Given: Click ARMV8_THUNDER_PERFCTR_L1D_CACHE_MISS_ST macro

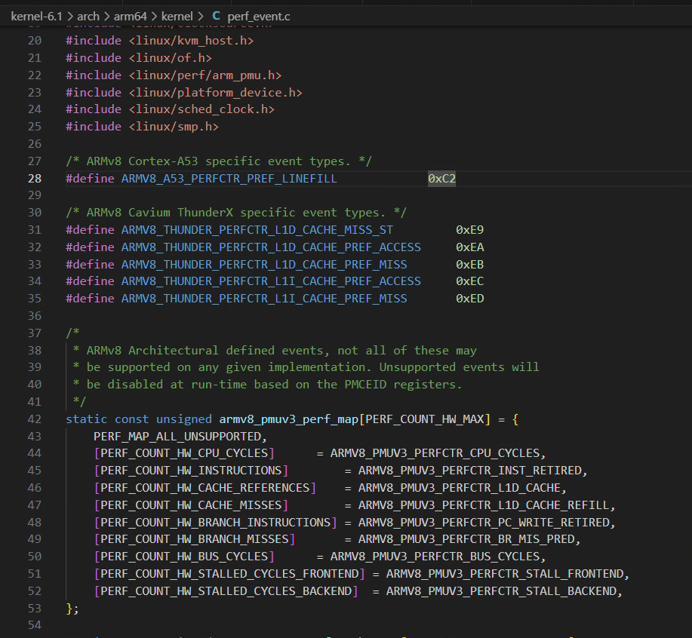Looking at the screenshot, I should point(257,230).
